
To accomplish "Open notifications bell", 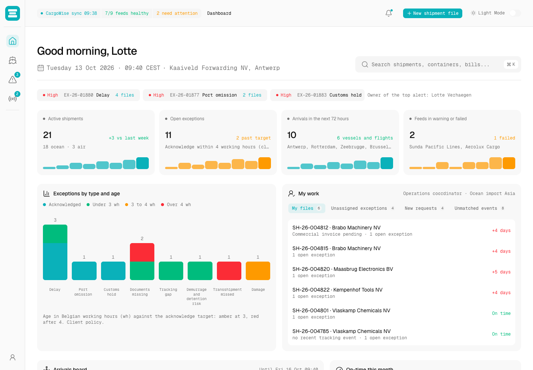I will click(x=389, y=13).
